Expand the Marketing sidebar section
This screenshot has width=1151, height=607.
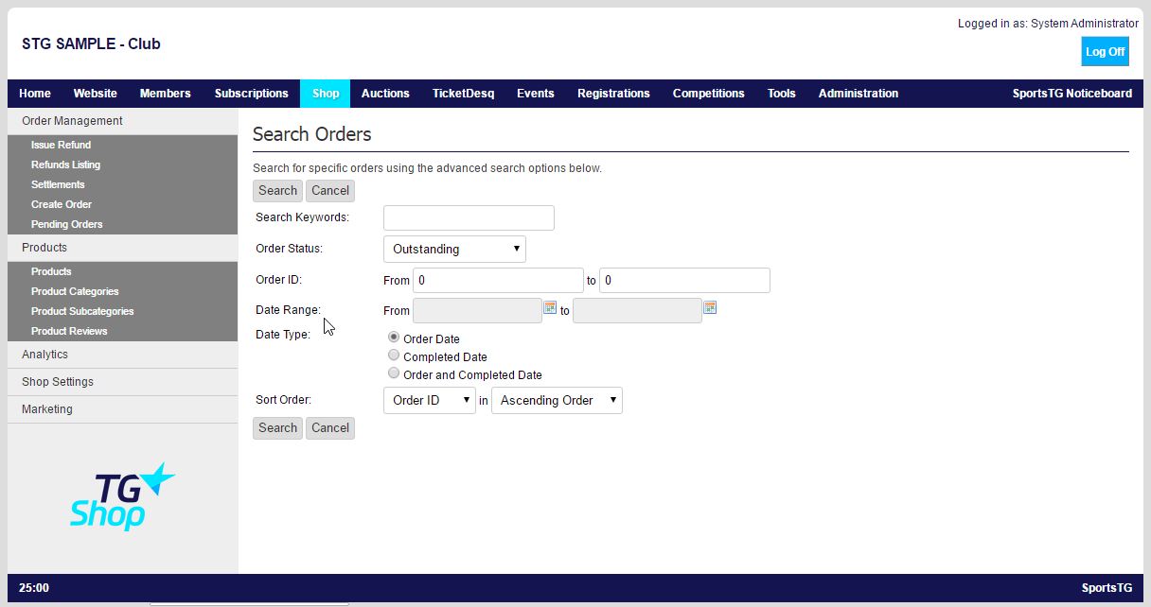(122, 409)
